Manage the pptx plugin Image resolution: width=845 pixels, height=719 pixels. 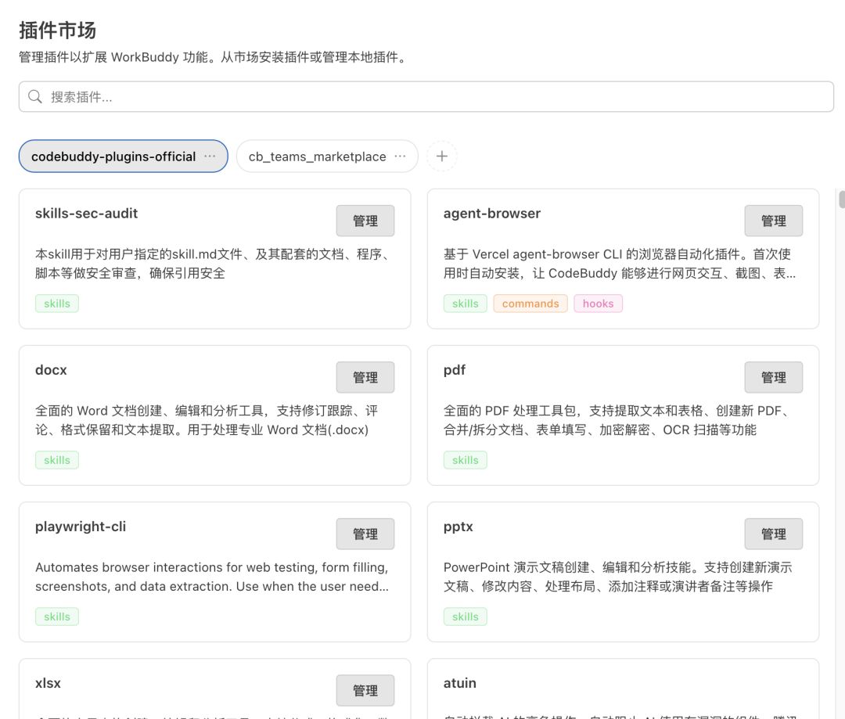774,534
